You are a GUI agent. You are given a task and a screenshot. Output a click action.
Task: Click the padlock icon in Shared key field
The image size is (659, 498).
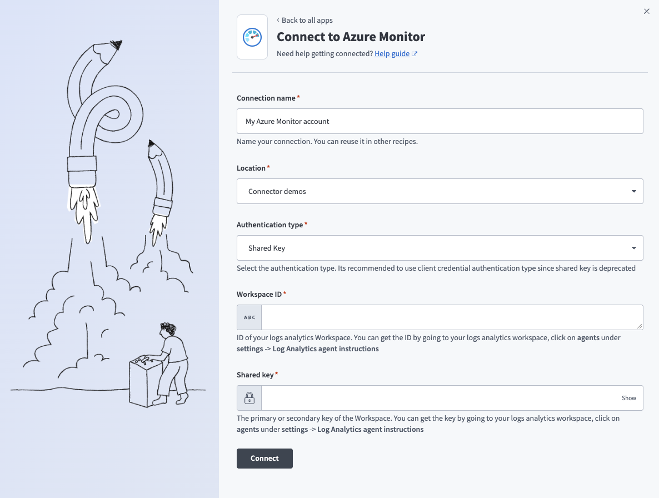click(x=248, y=397)
